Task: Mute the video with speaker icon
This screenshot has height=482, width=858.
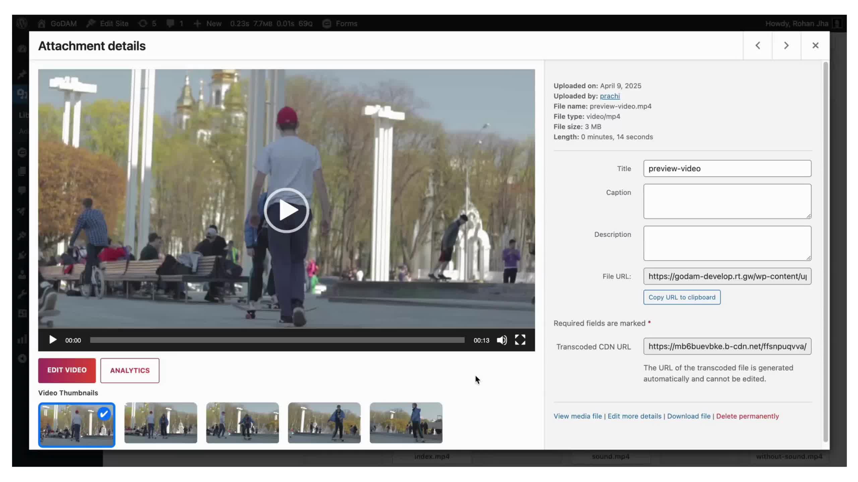Action: 502,340
